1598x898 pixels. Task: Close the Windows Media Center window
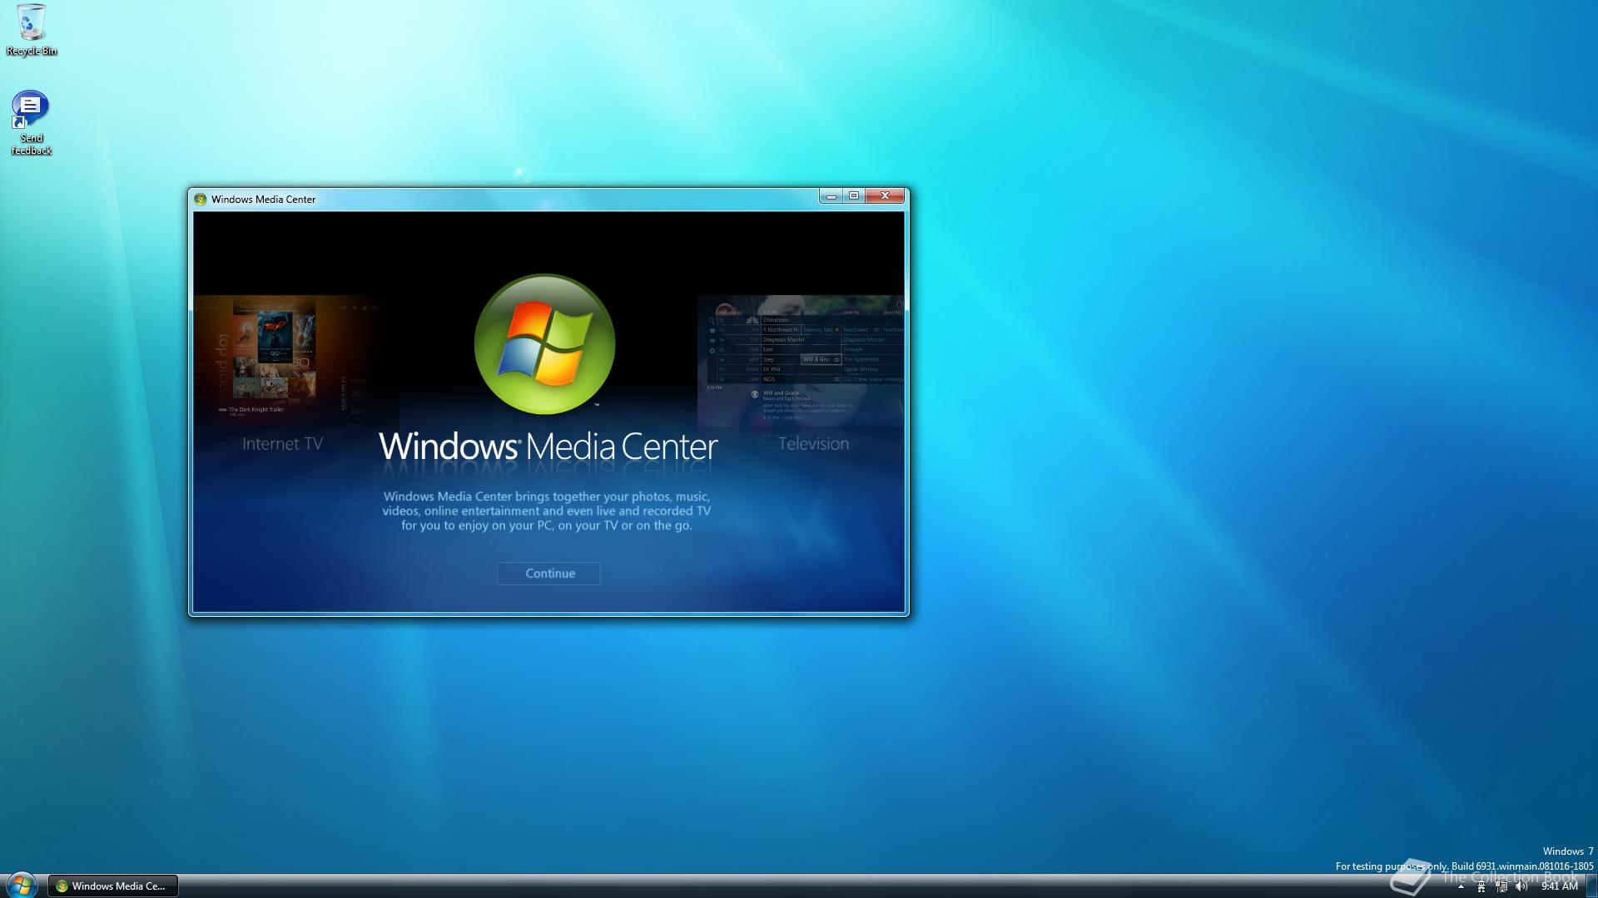tap(885, 195)
